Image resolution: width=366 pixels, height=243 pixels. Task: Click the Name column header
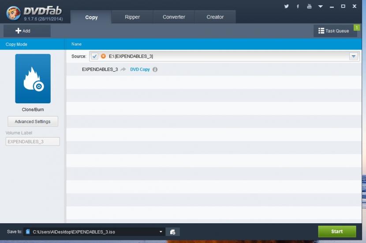pyautogui.click(x=77, y=44)
